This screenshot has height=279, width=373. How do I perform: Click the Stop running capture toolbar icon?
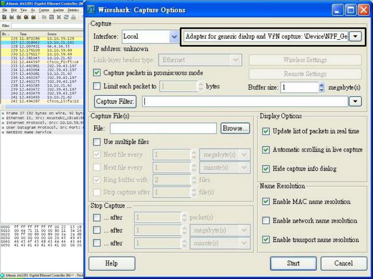(x=26, y=17)
